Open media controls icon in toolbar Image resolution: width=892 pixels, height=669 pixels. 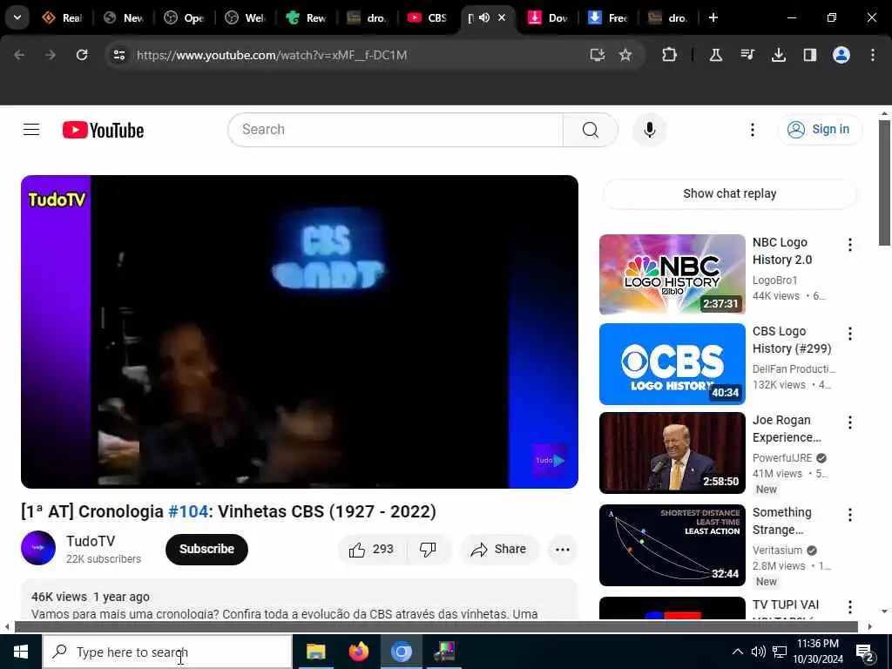click(747, 55)
